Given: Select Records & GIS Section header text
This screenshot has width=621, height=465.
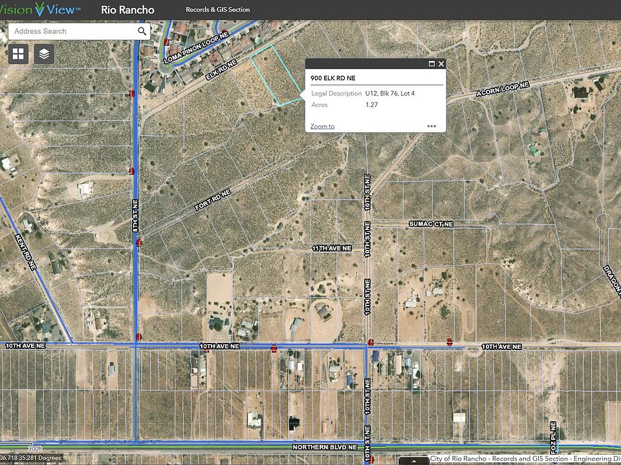Looking at the screenshot, I should (x=217, y=10).
